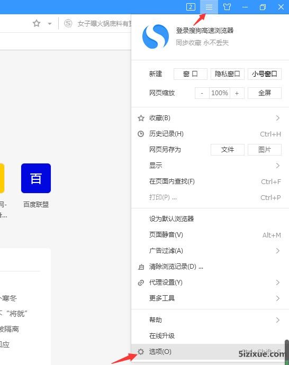Click the Sogou browser logo avatar
Image resolution: width=289 pixels, height=365 pixels.
point(155,36)
